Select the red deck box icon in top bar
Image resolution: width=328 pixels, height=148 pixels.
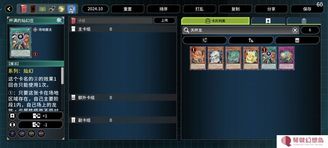(23, 9)
